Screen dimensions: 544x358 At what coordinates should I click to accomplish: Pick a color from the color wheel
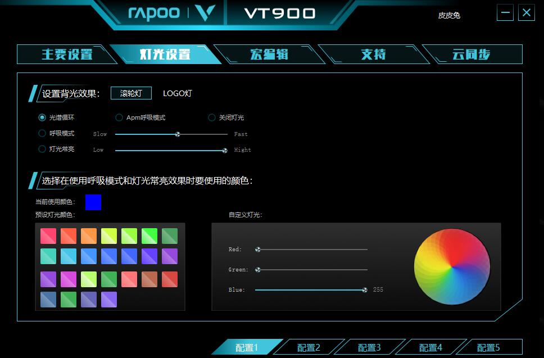452,267
